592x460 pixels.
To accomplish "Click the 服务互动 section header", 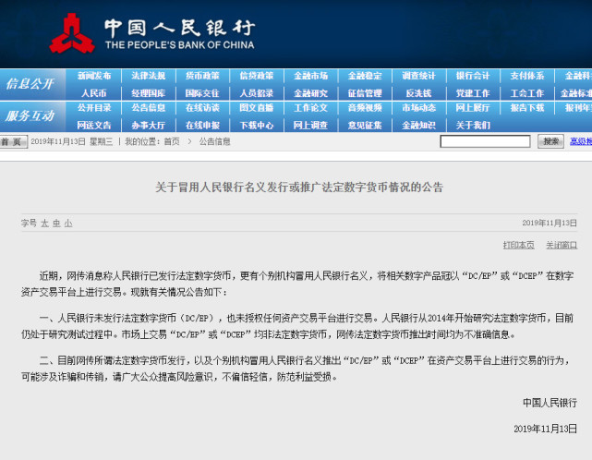I will [30, 115].
